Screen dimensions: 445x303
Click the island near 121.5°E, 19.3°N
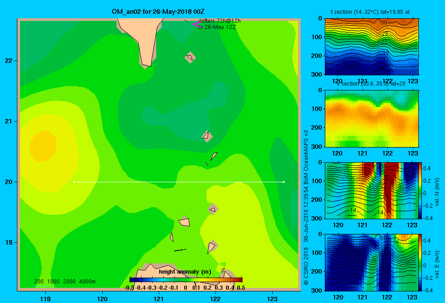184,221
